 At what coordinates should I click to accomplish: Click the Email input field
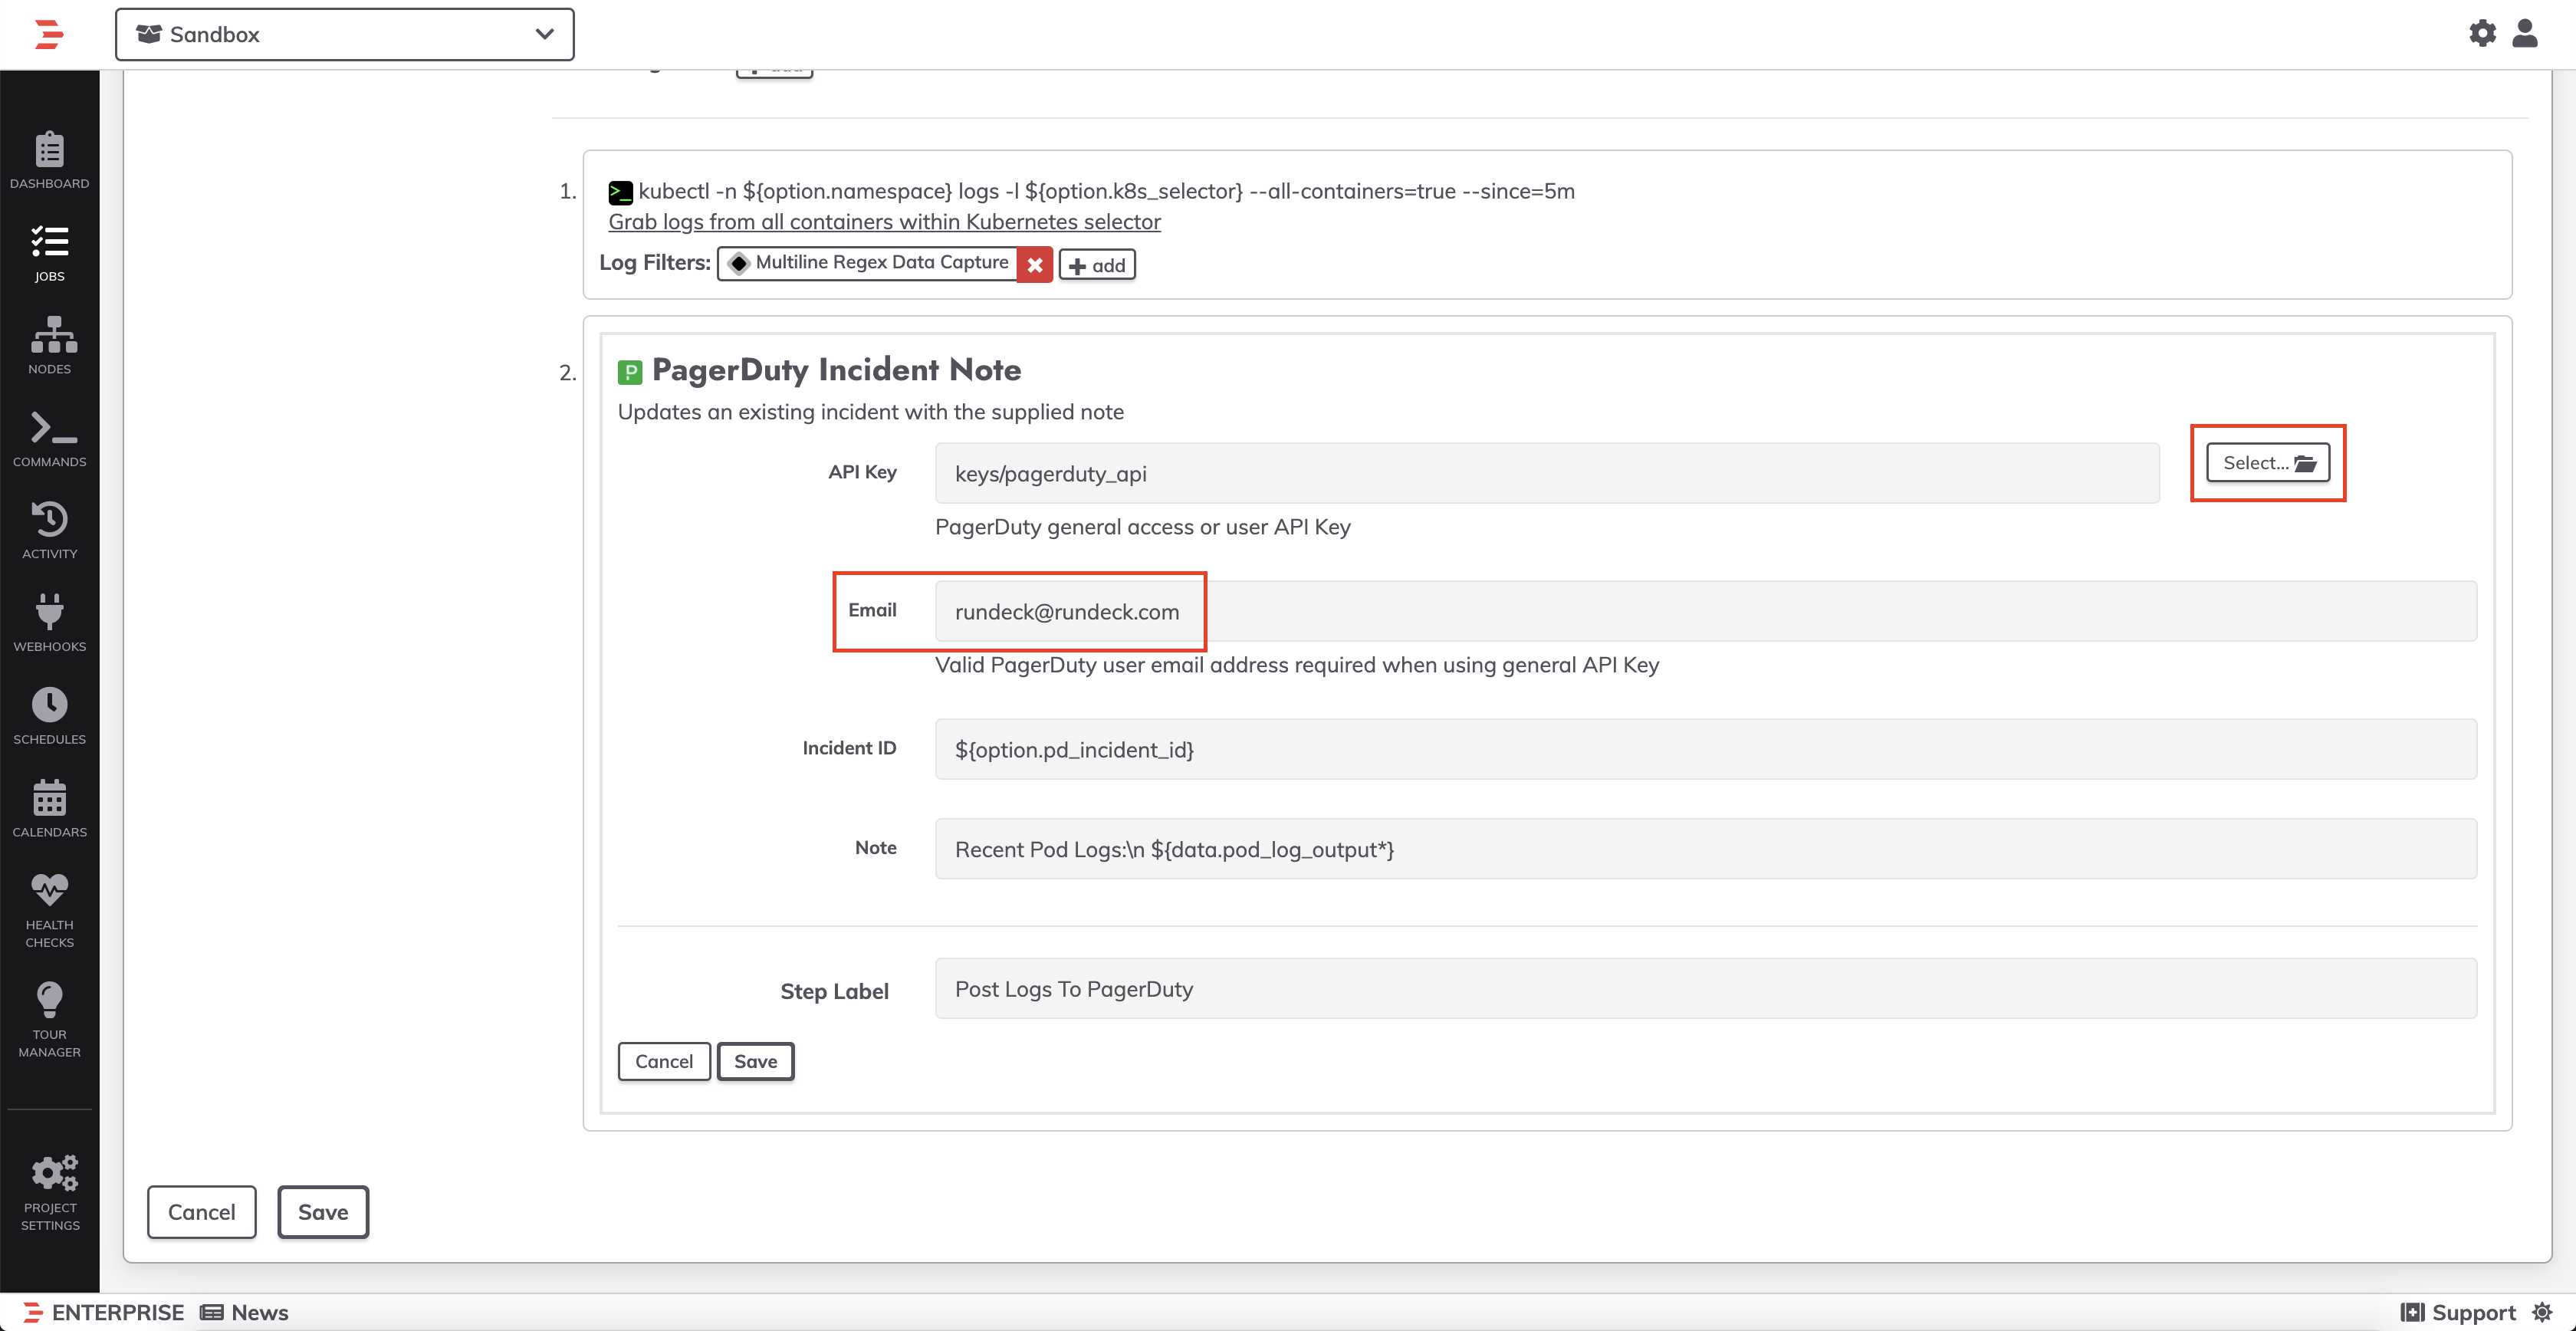1705,611
